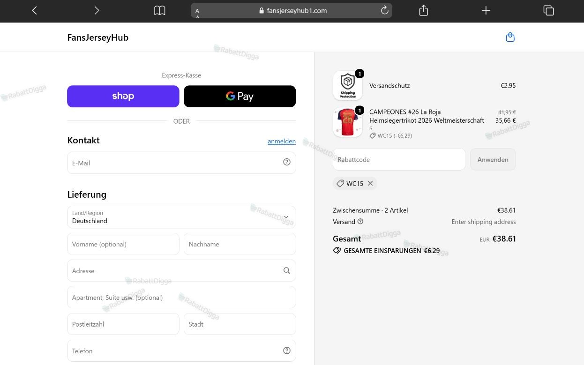Image resolution: width=584 pixels, height=365 pixels.
Task: Pay with the G Pay button
Action: pos(240,96)
